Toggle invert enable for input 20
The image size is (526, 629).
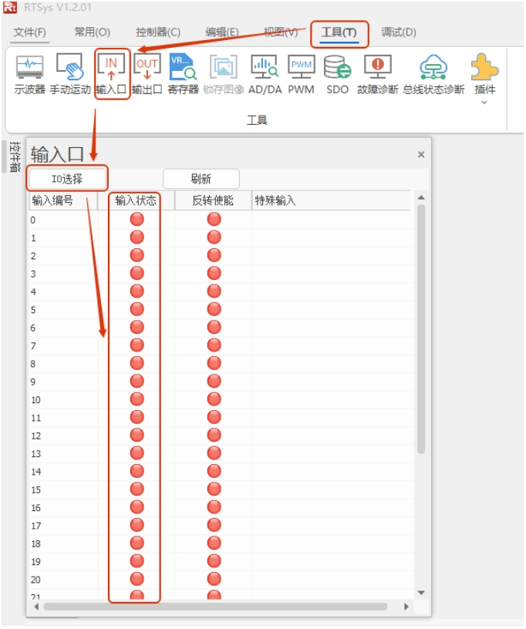pos(214,579)
